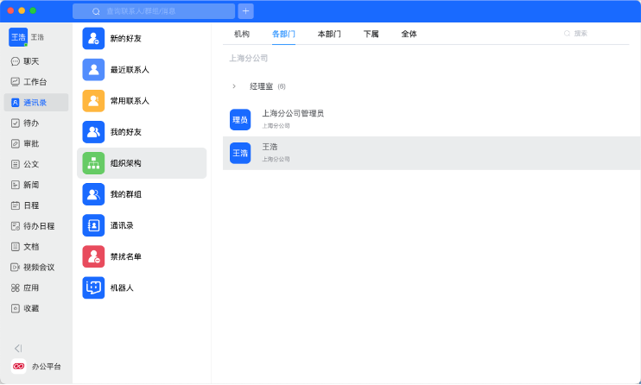This screenshot has width=641, height=385.
Task: Open 机器人 robot icon
Action: pos(93,287)
